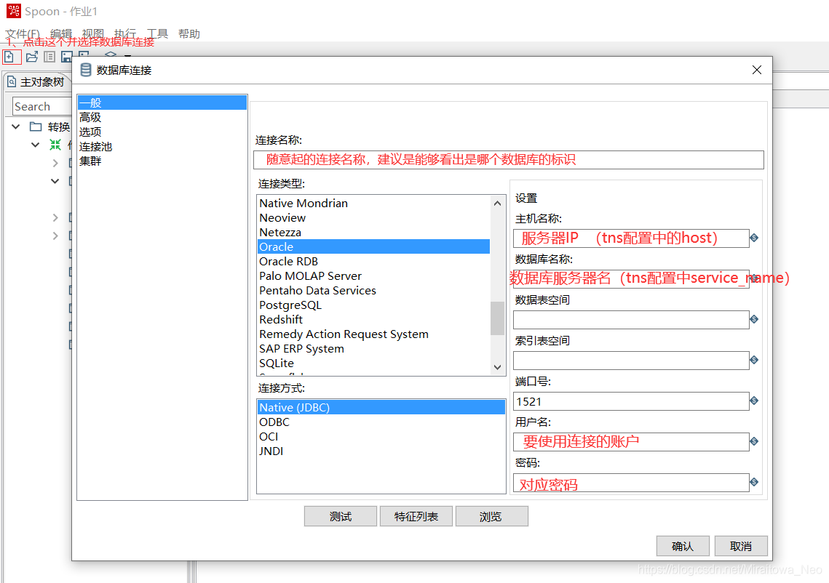Viewport: 829px width, 583px height.
Task: Select Pentaho Data Services connection type
Action: pyautogui.click(x=374, y=291)
